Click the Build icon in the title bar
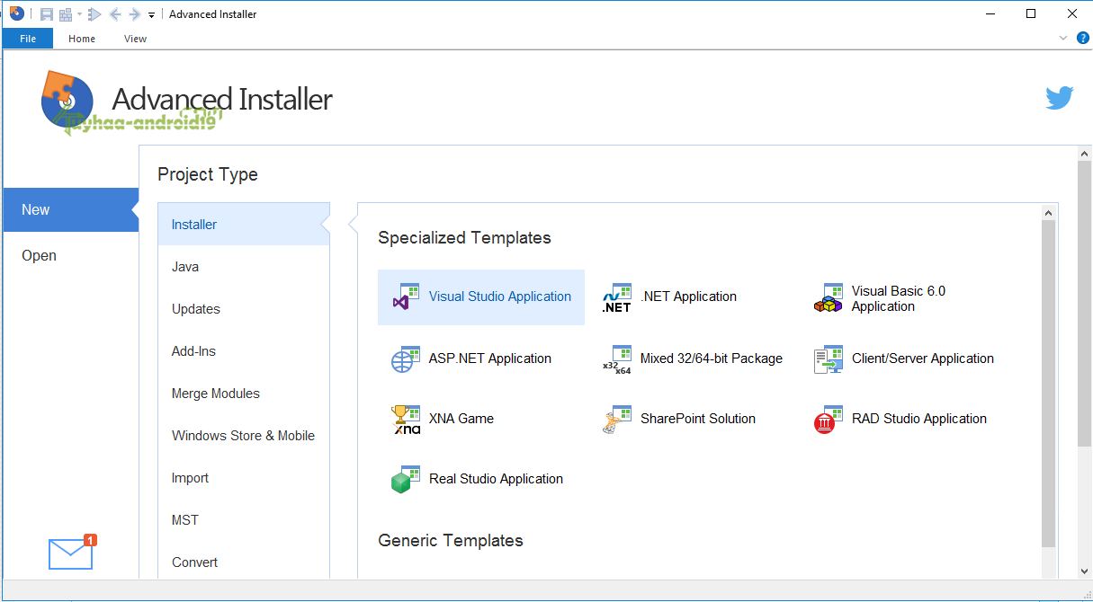 (x=66, y=14)
